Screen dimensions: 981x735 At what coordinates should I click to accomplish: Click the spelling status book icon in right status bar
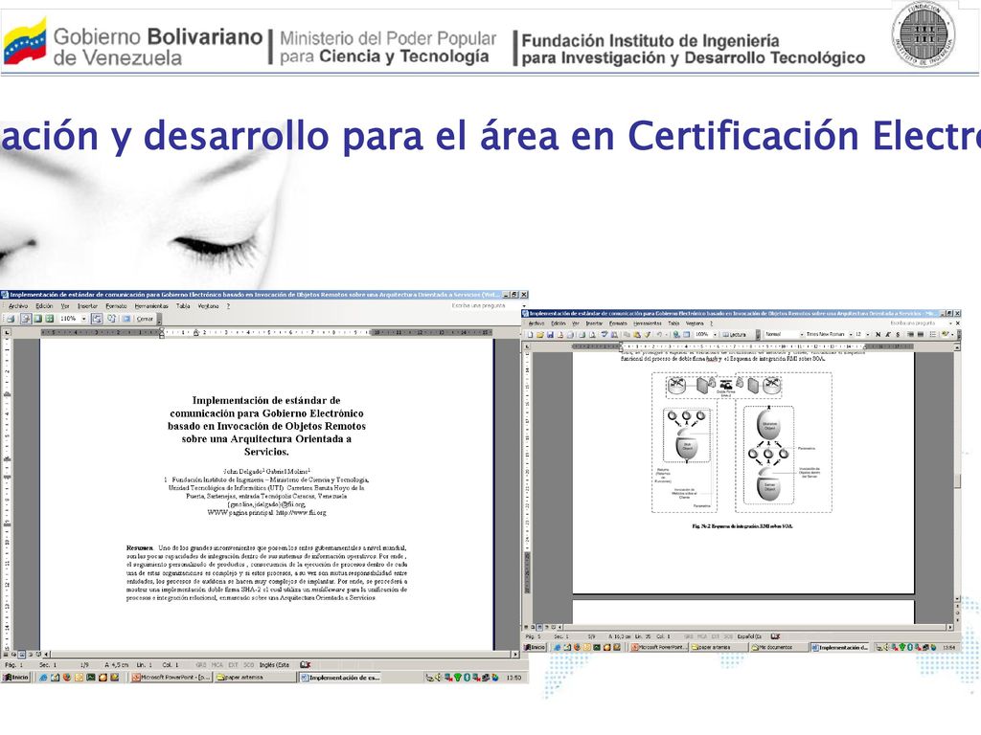point(775,636)
